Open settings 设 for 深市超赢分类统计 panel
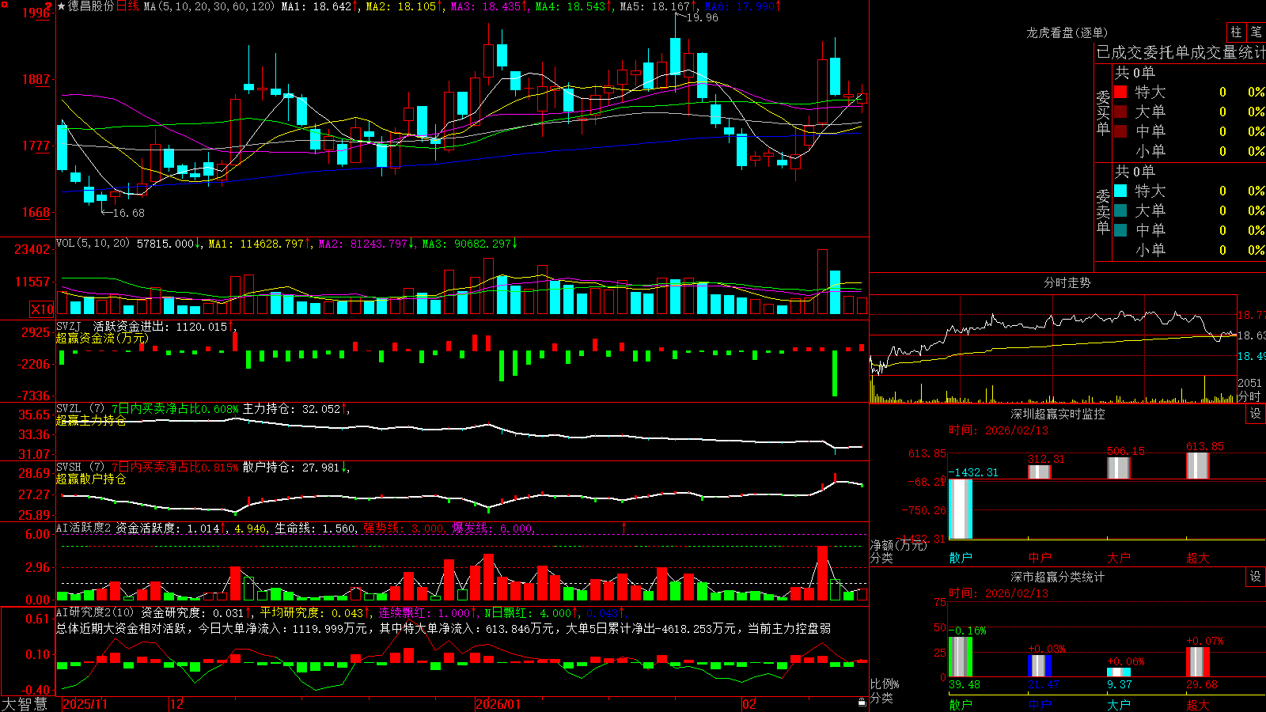 pyautogui.click(x=1256, y=577)
